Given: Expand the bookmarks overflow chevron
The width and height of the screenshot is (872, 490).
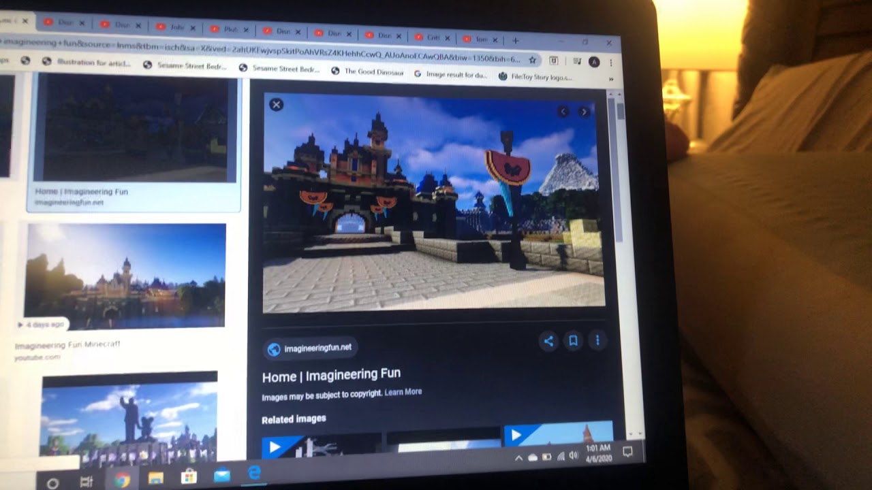Looking at the screenshot, I should tap(610, 79).
